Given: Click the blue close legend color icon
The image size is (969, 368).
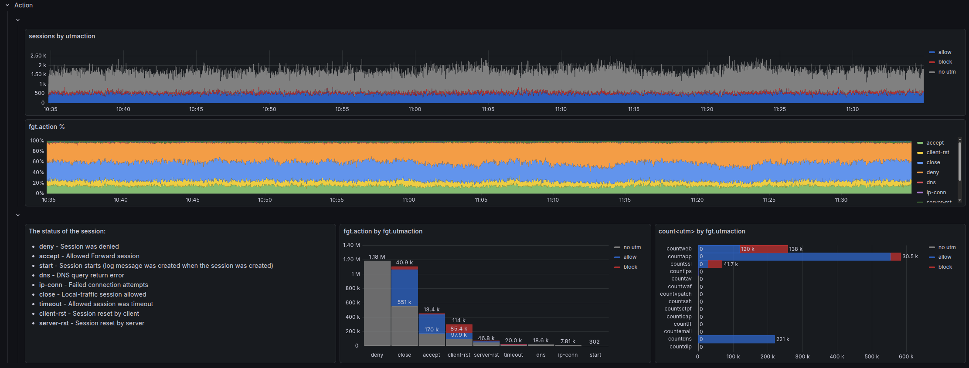Looking at the screenshot, I should [920, 163].
